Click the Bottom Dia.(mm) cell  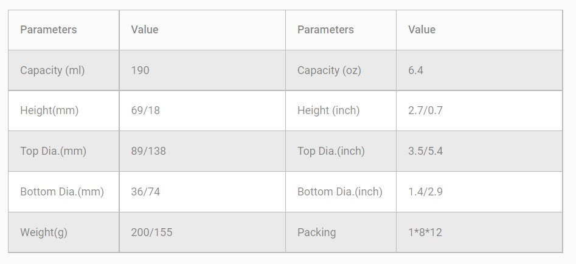[x=62, y=192]
